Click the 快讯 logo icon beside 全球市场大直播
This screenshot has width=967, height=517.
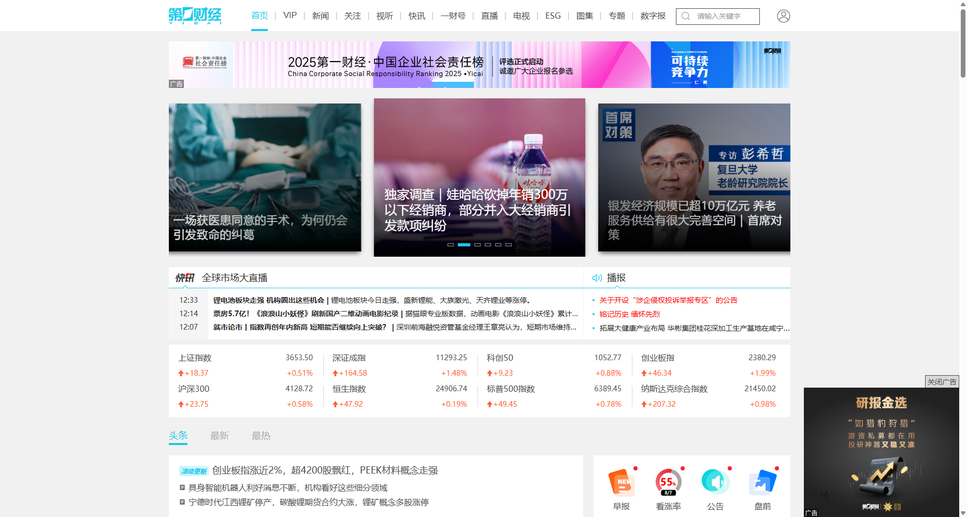pyautogui.click(x=184, y=278)
